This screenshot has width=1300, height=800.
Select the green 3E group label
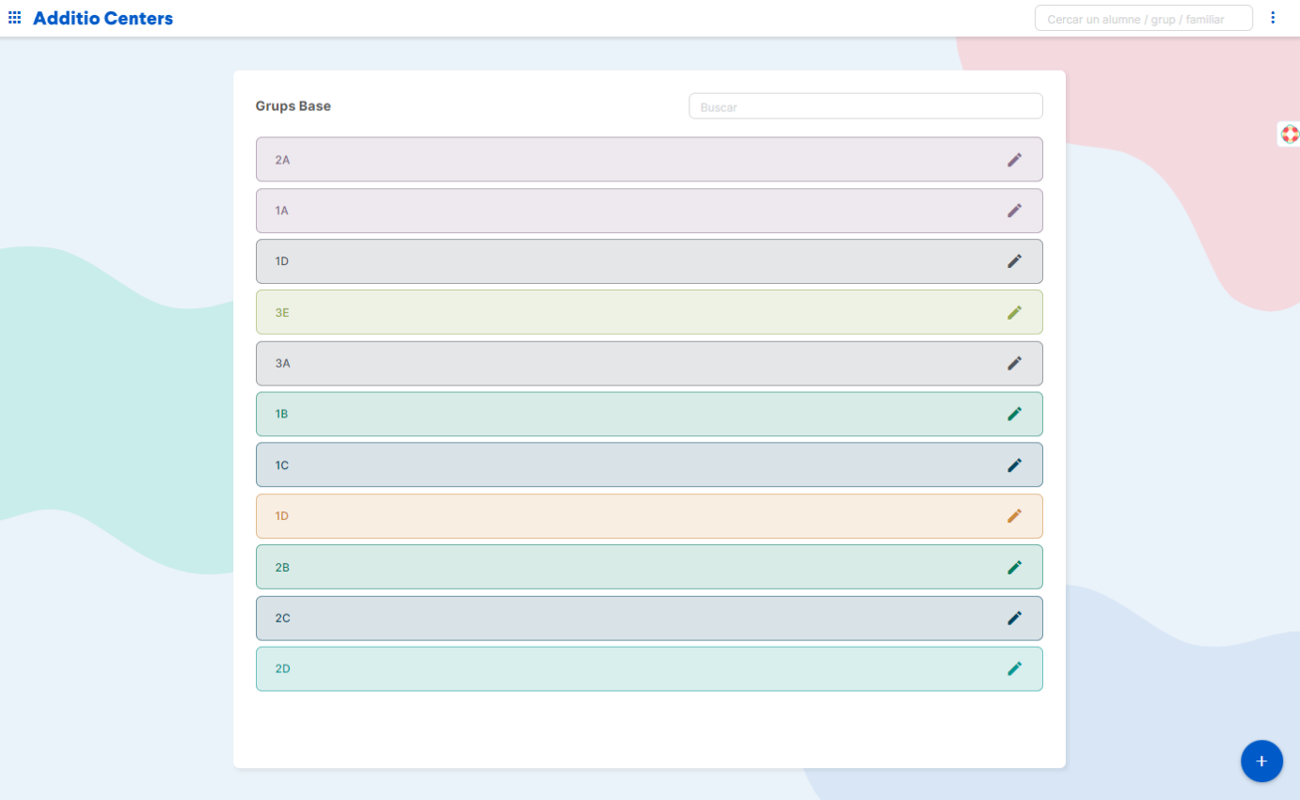click(282, 312)
